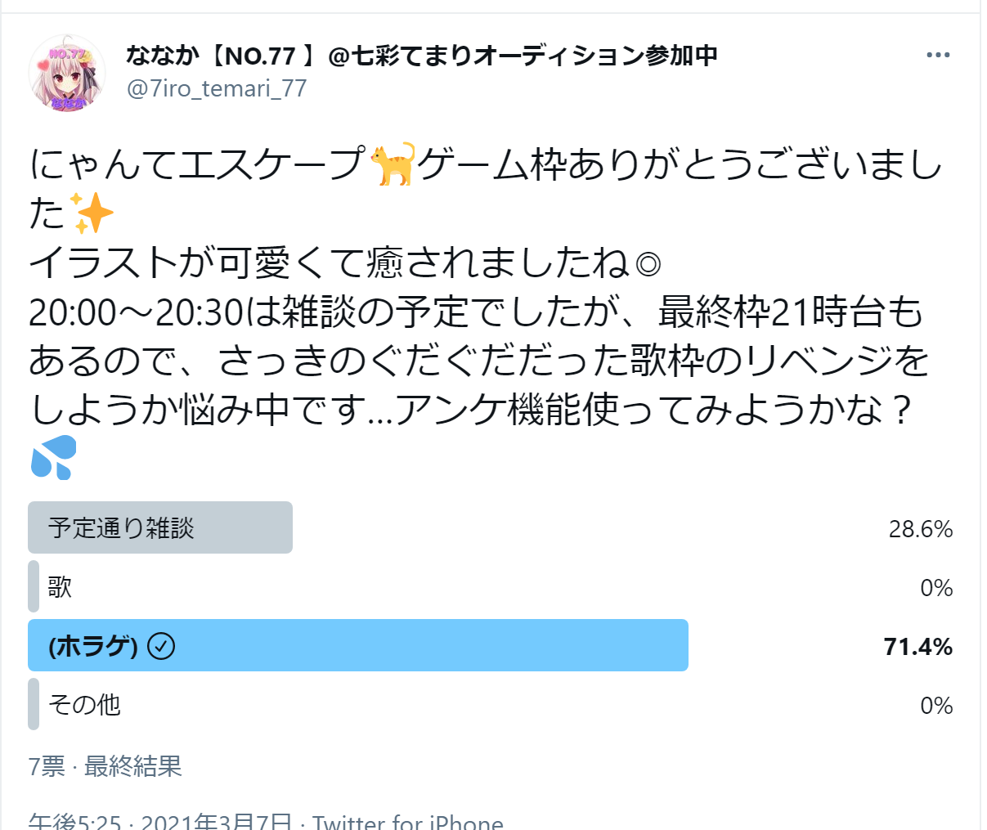Image resolution: width=987 pixels, height=830 pixels.
Task: Click the 7票 vote count
Action: point(47,766)
